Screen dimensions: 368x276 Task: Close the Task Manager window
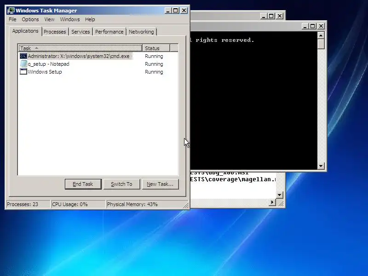184,11
